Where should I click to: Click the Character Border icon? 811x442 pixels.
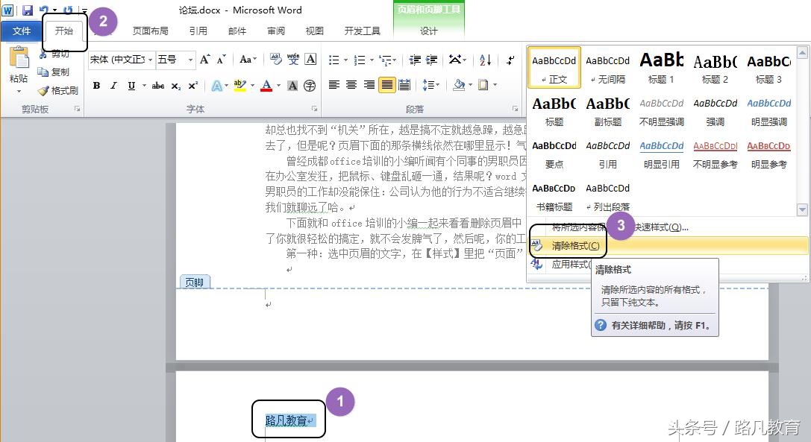click(310, 58)
